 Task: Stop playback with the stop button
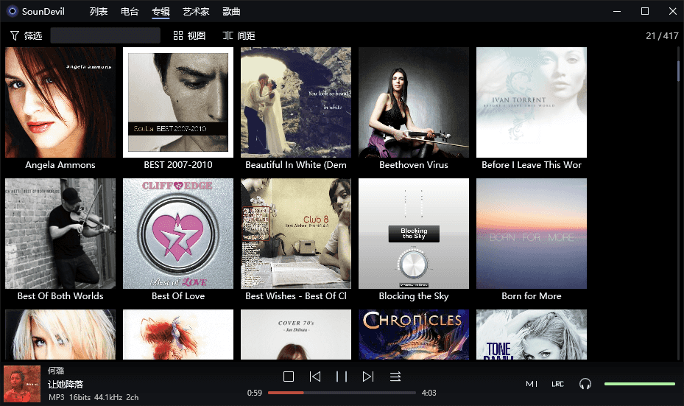(x=289, y=377)
